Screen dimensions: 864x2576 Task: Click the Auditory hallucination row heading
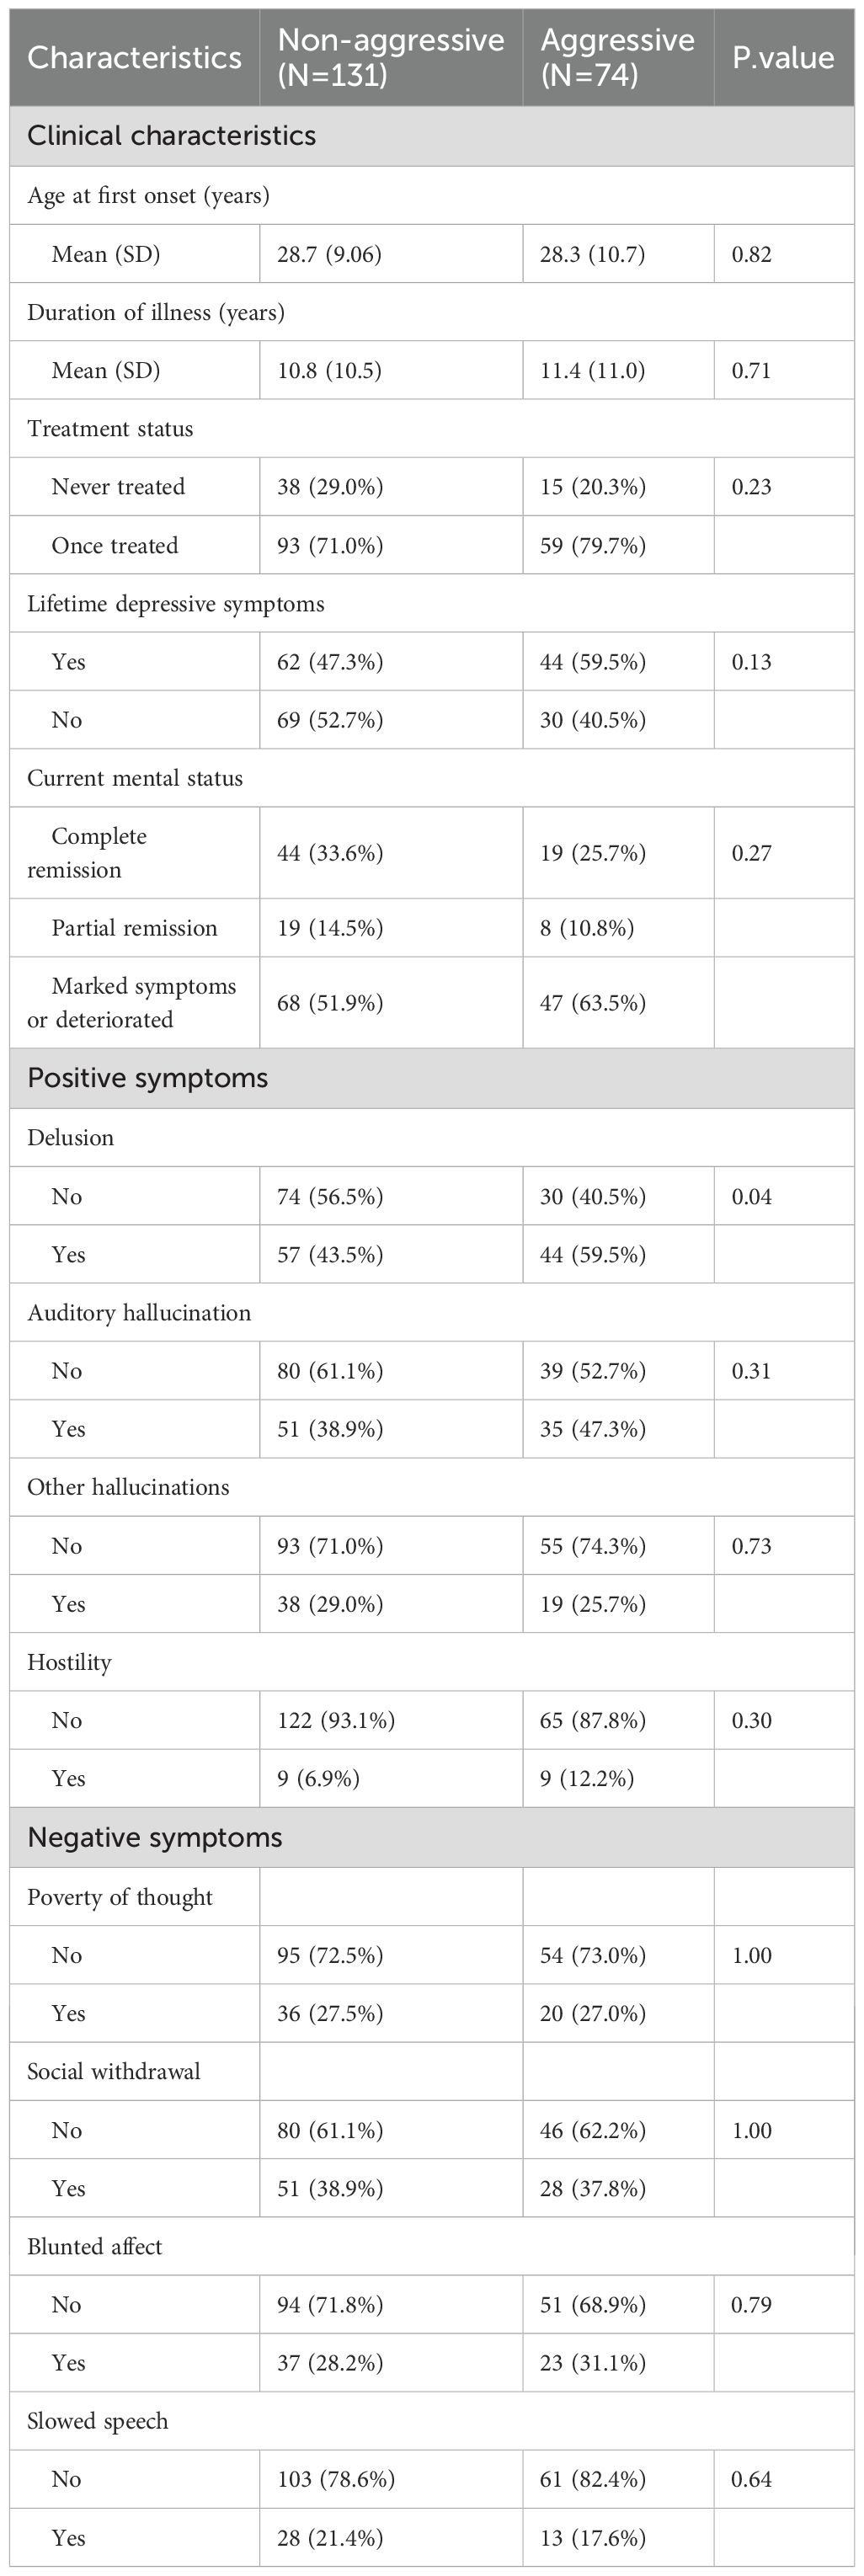[139, 1313]
